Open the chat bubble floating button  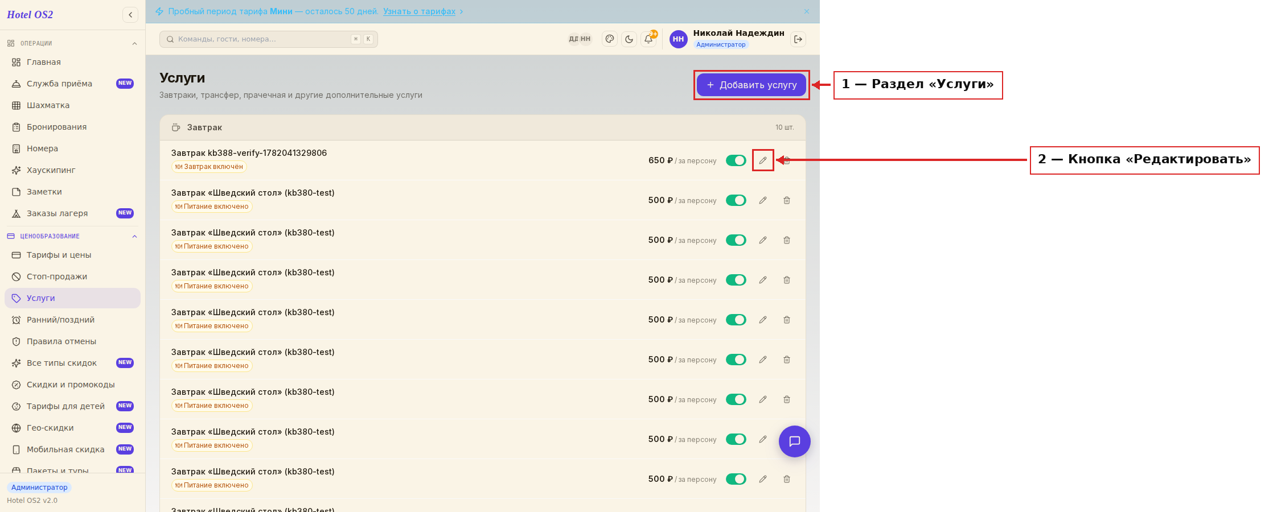(x=795, y=441)
